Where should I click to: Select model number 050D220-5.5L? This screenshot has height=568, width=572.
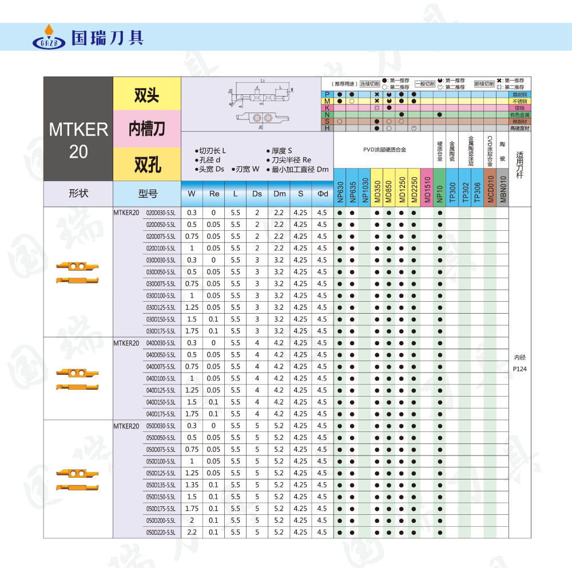click(x=161, y=533)
